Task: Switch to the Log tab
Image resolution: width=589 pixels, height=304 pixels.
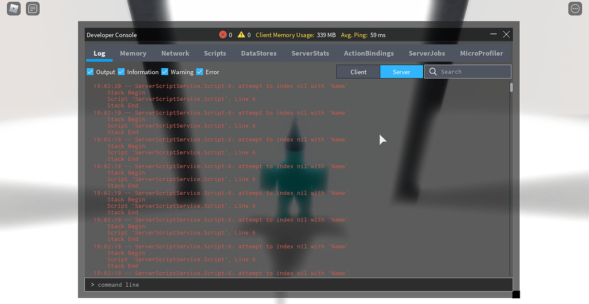Action: point(99,54)
